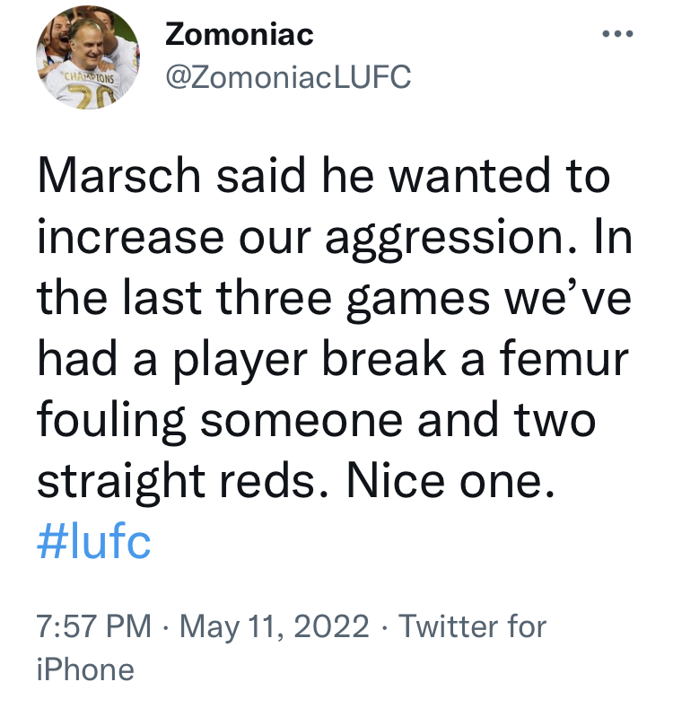
Task: Click the phrase the last in the tweet
Action: (x=119, y=297)
